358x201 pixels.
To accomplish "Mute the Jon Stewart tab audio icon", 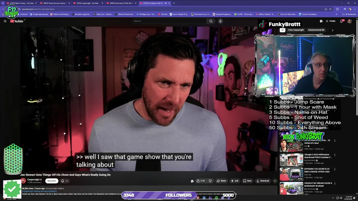I will [166, 3].
